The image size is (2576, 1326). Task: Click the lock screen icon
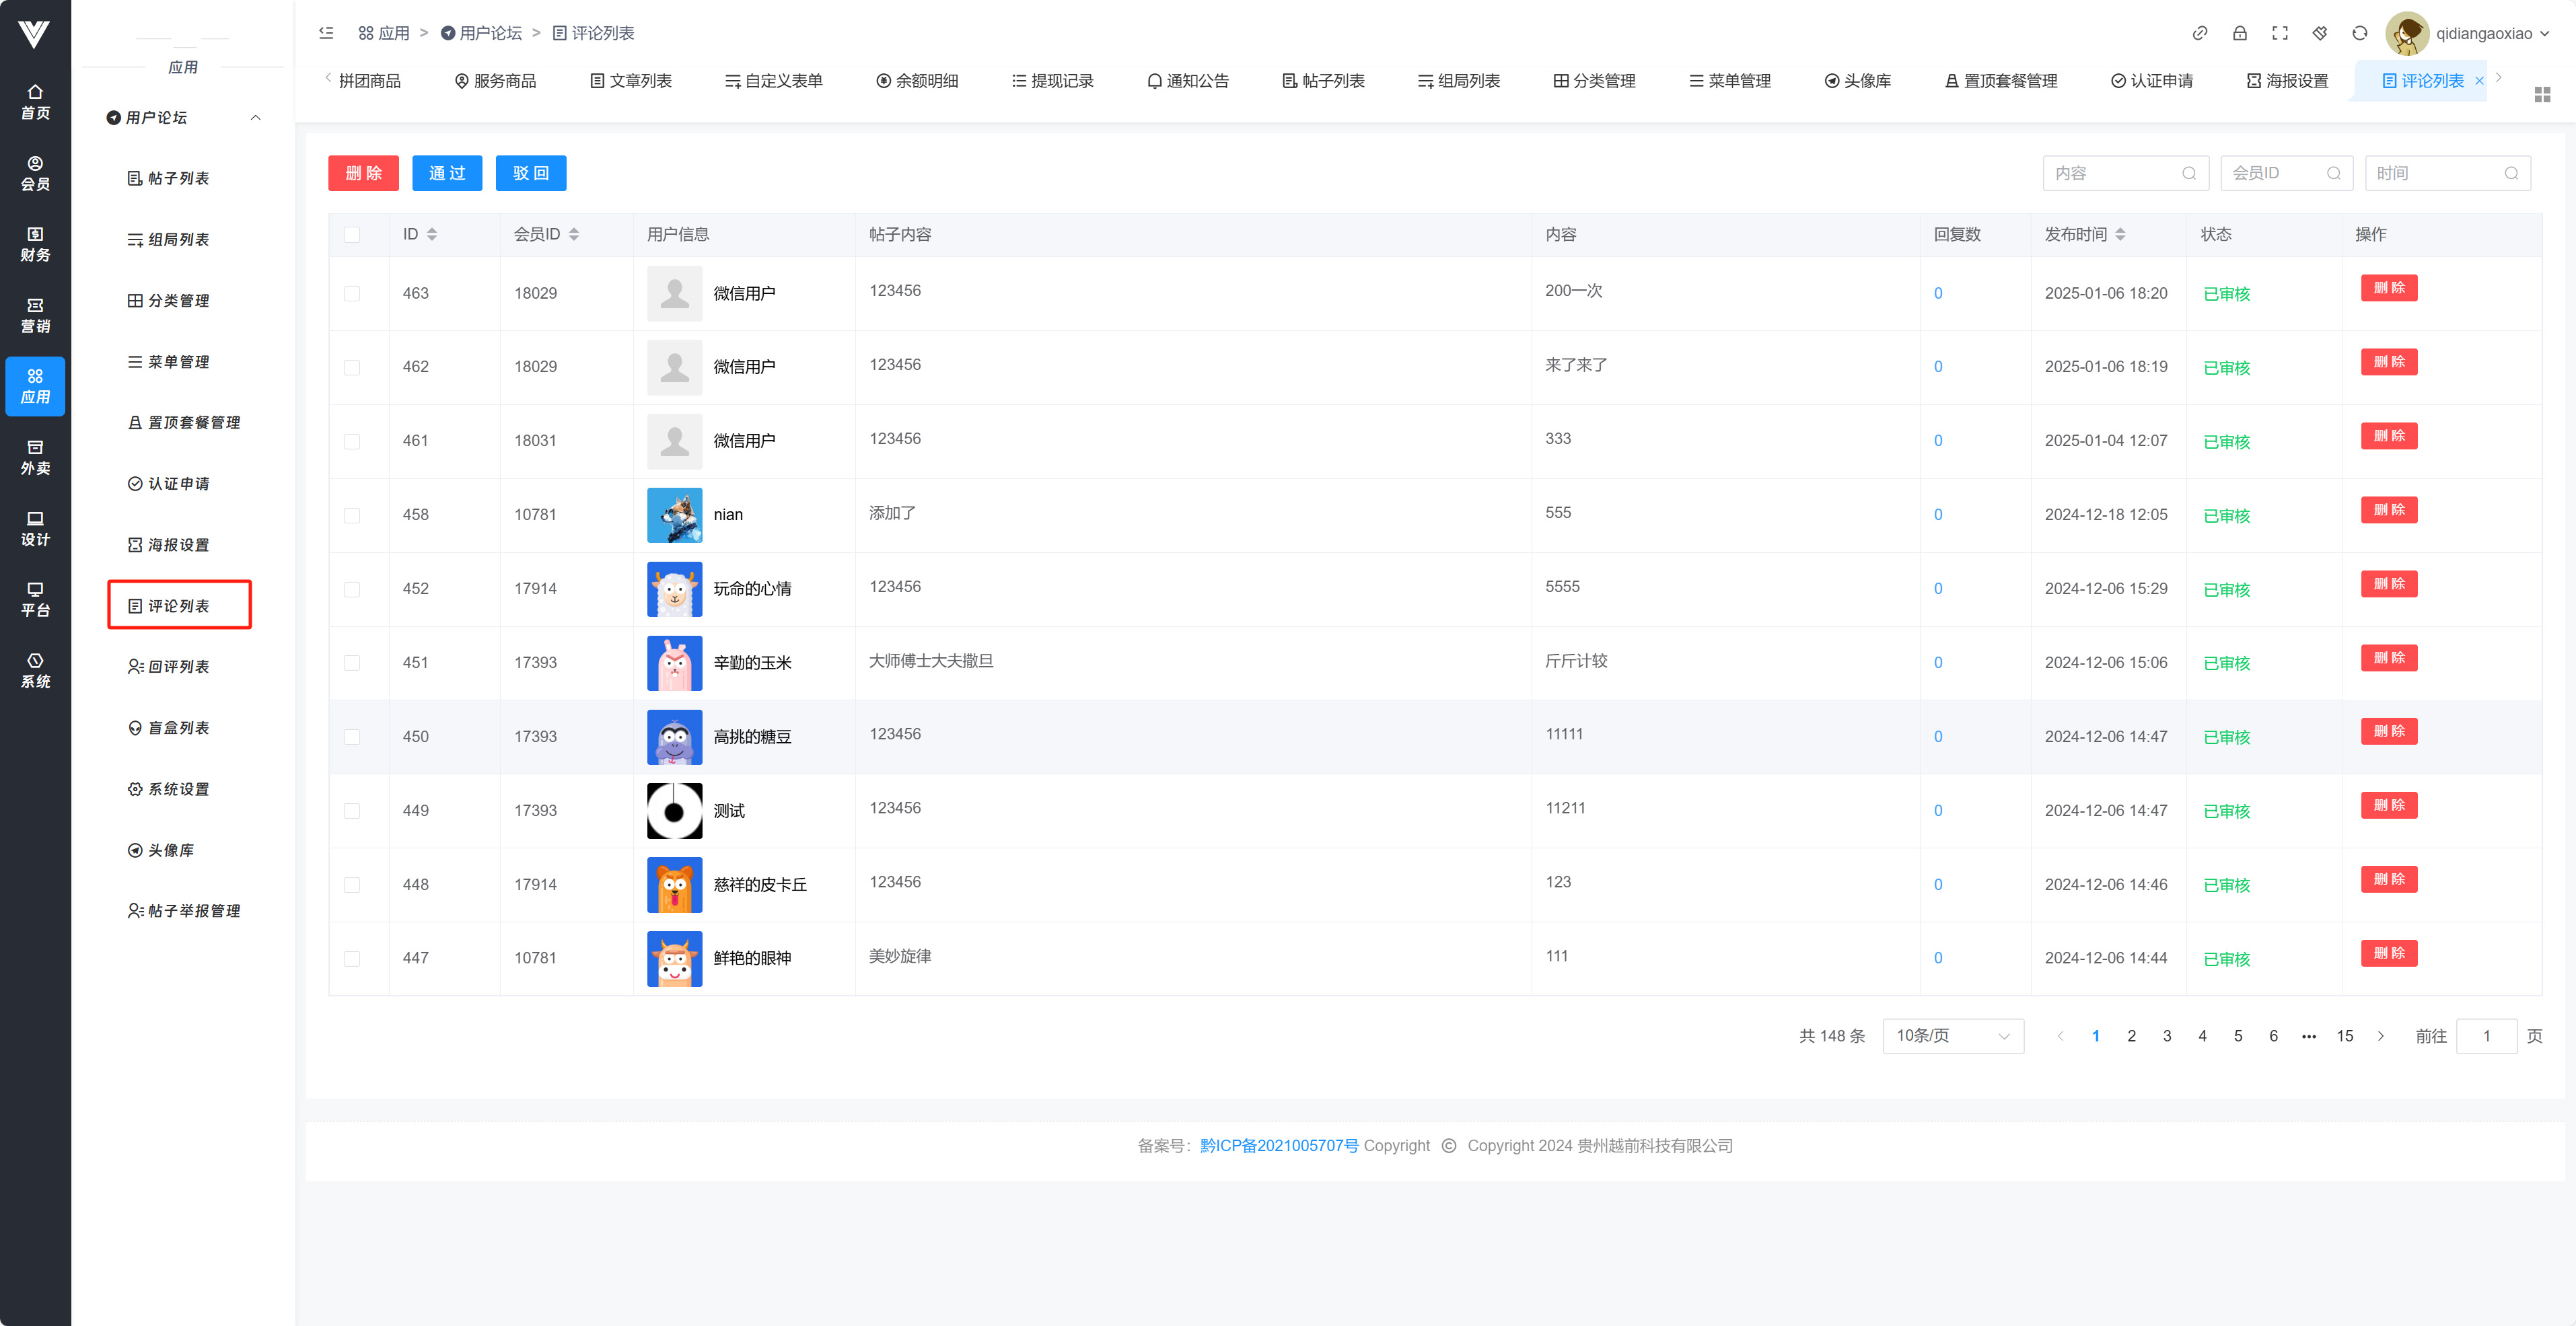pos(2239,33)
